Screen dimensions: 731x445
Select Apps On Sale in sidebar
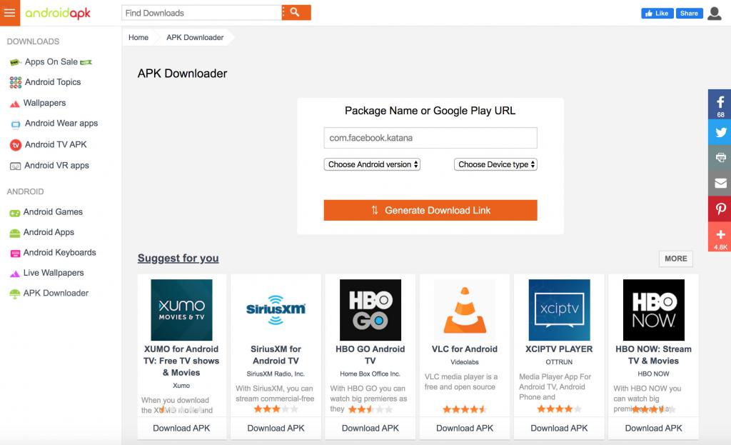[x=51, y=62]
